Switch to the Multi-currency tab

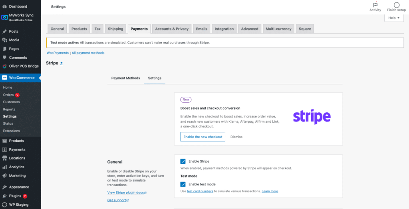[x=278, y=29]
